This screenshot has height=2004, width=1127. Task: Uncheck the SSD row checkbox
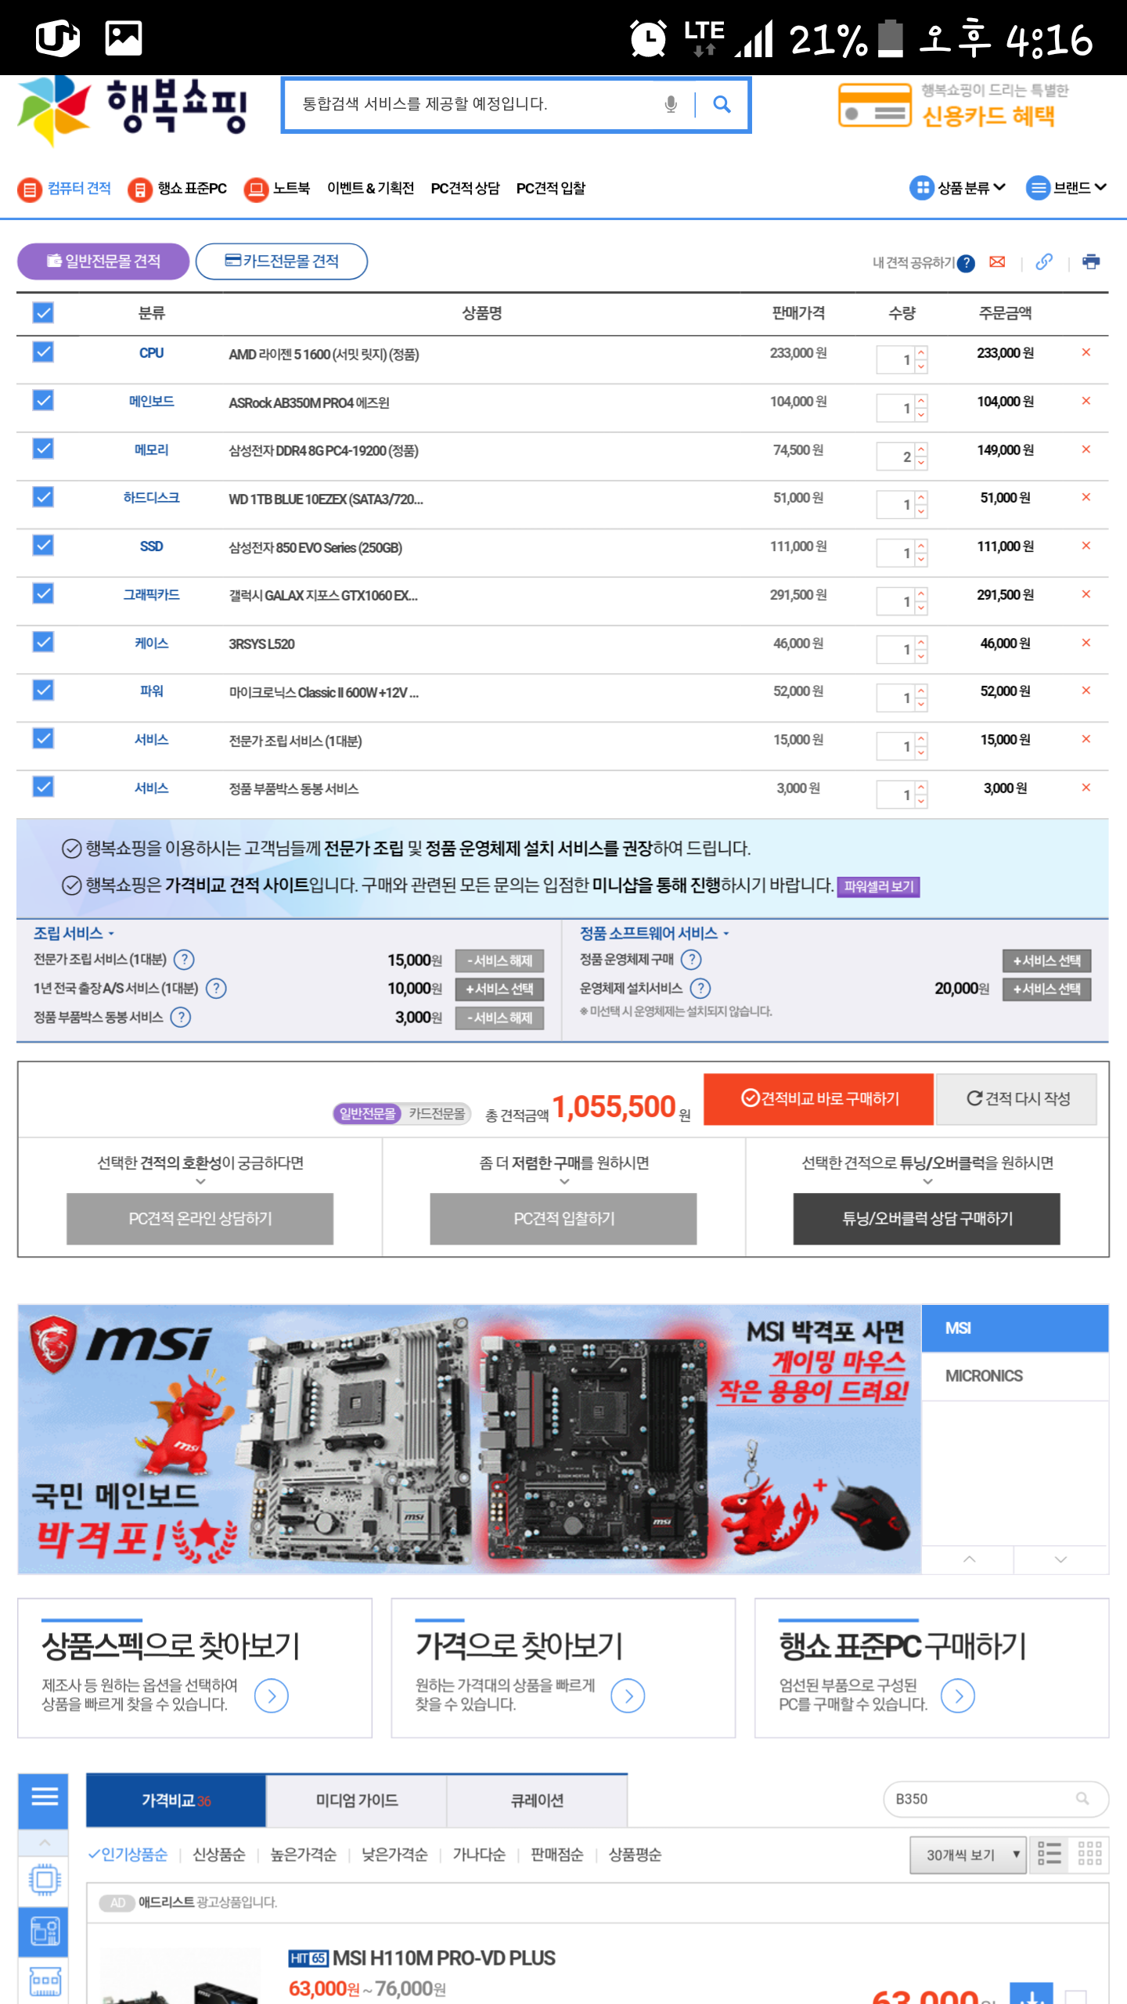coord(43,546)
